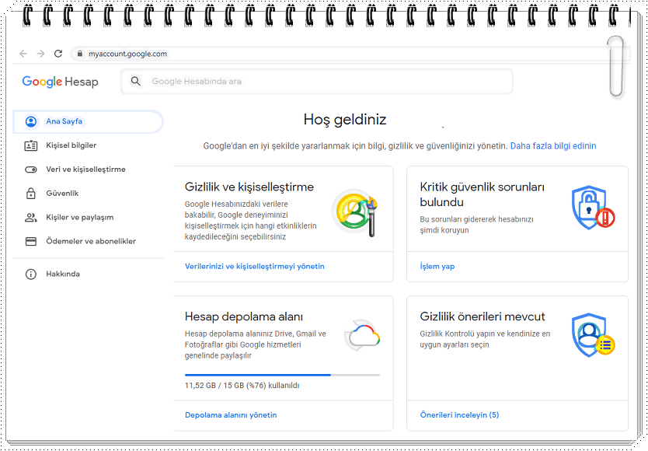The image size is (648, 451).
Task: Click the Hakkında info icon
Action: (31, 274)
